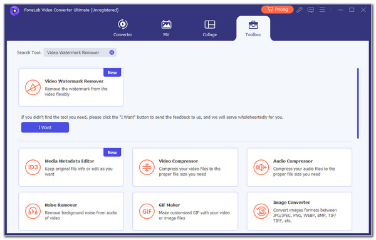This screenshot has height=240, width=376.
Task: Click the Converter tab icon
Action: pos(123,24)
